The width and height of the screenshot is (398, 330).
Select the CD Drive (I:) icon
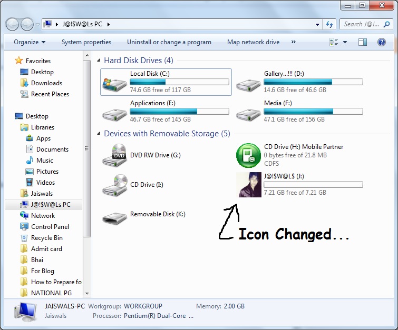pos(114,185)
